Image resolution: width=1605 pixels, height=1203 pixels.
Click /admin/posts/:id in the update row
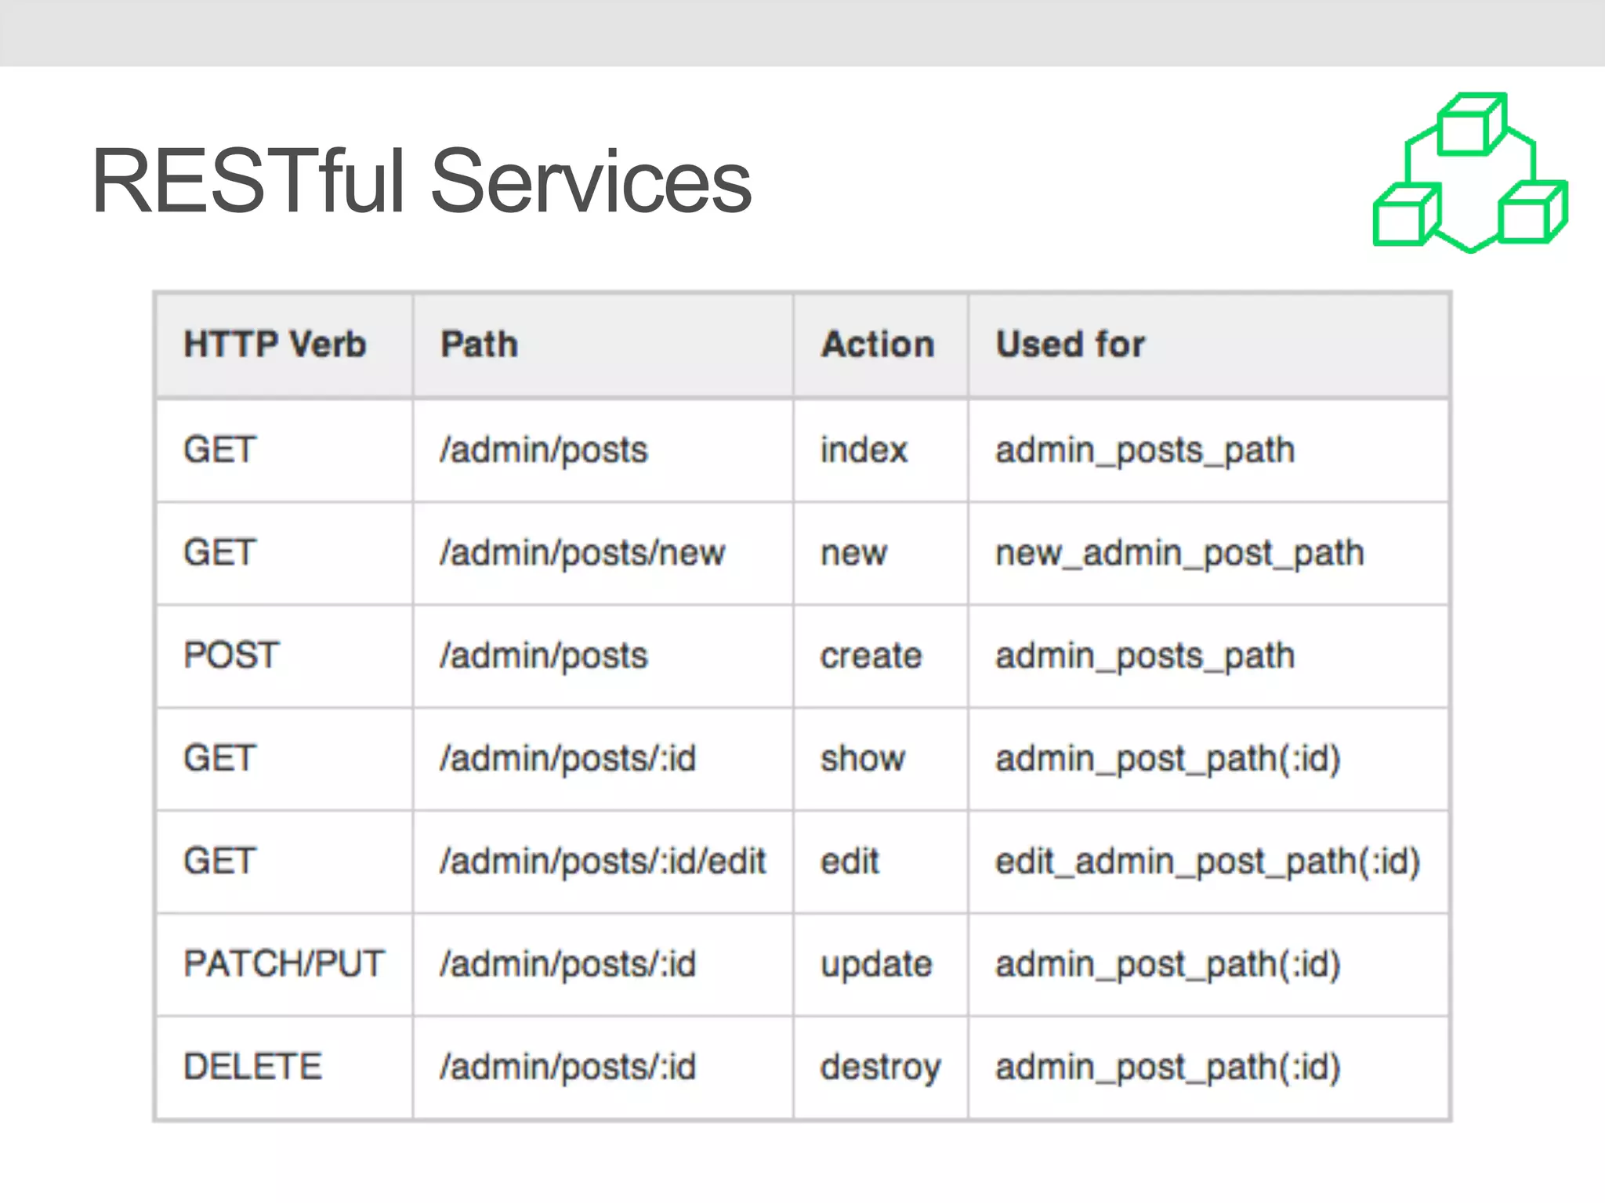568,964
